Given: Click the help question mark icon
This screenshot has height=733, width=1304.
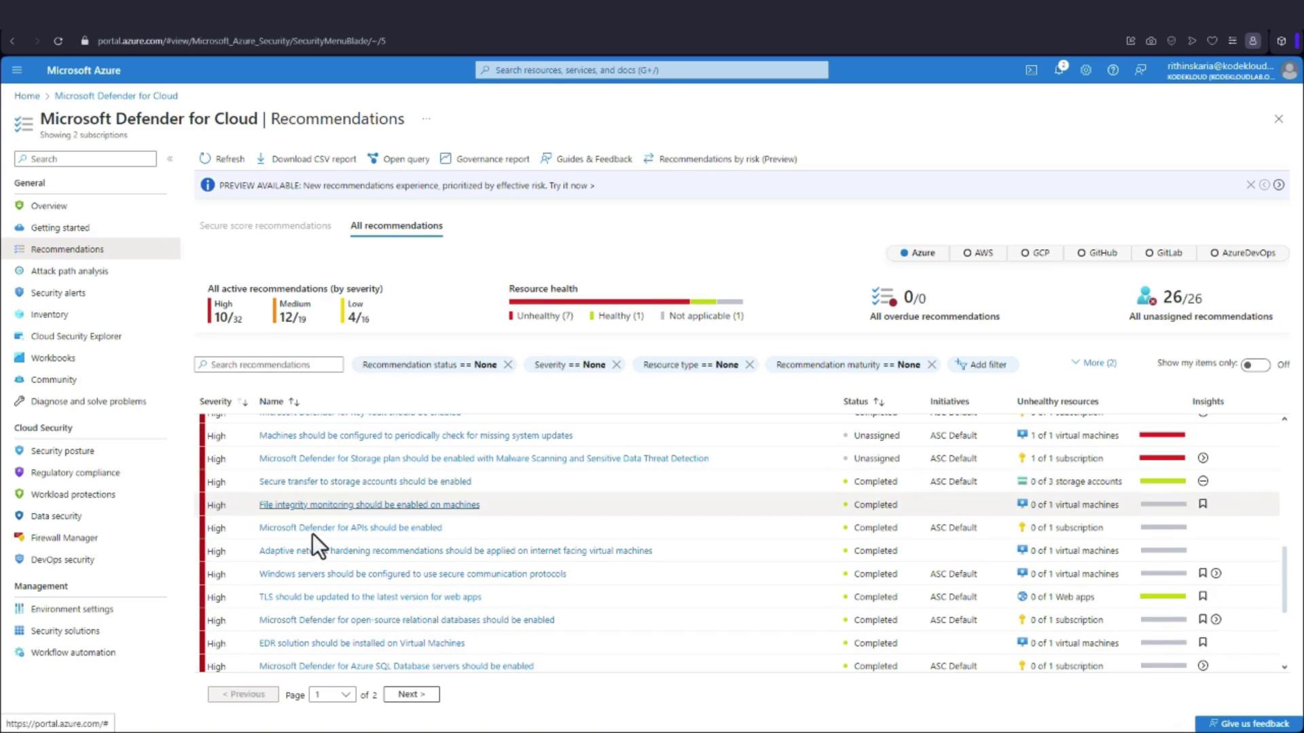Looking at the screenshot, I should 1112,70.
